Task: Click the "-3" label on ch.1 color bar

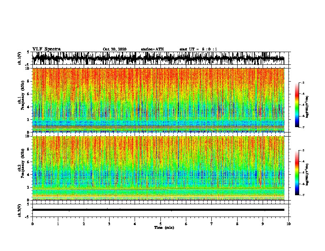Action: pyautogui.click(x=302, y=83)
